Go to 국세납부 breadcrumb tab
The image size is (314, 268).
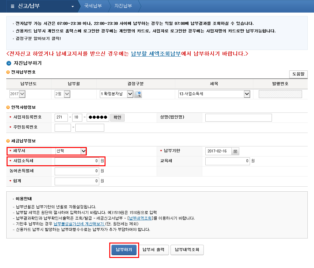[93, 6]
